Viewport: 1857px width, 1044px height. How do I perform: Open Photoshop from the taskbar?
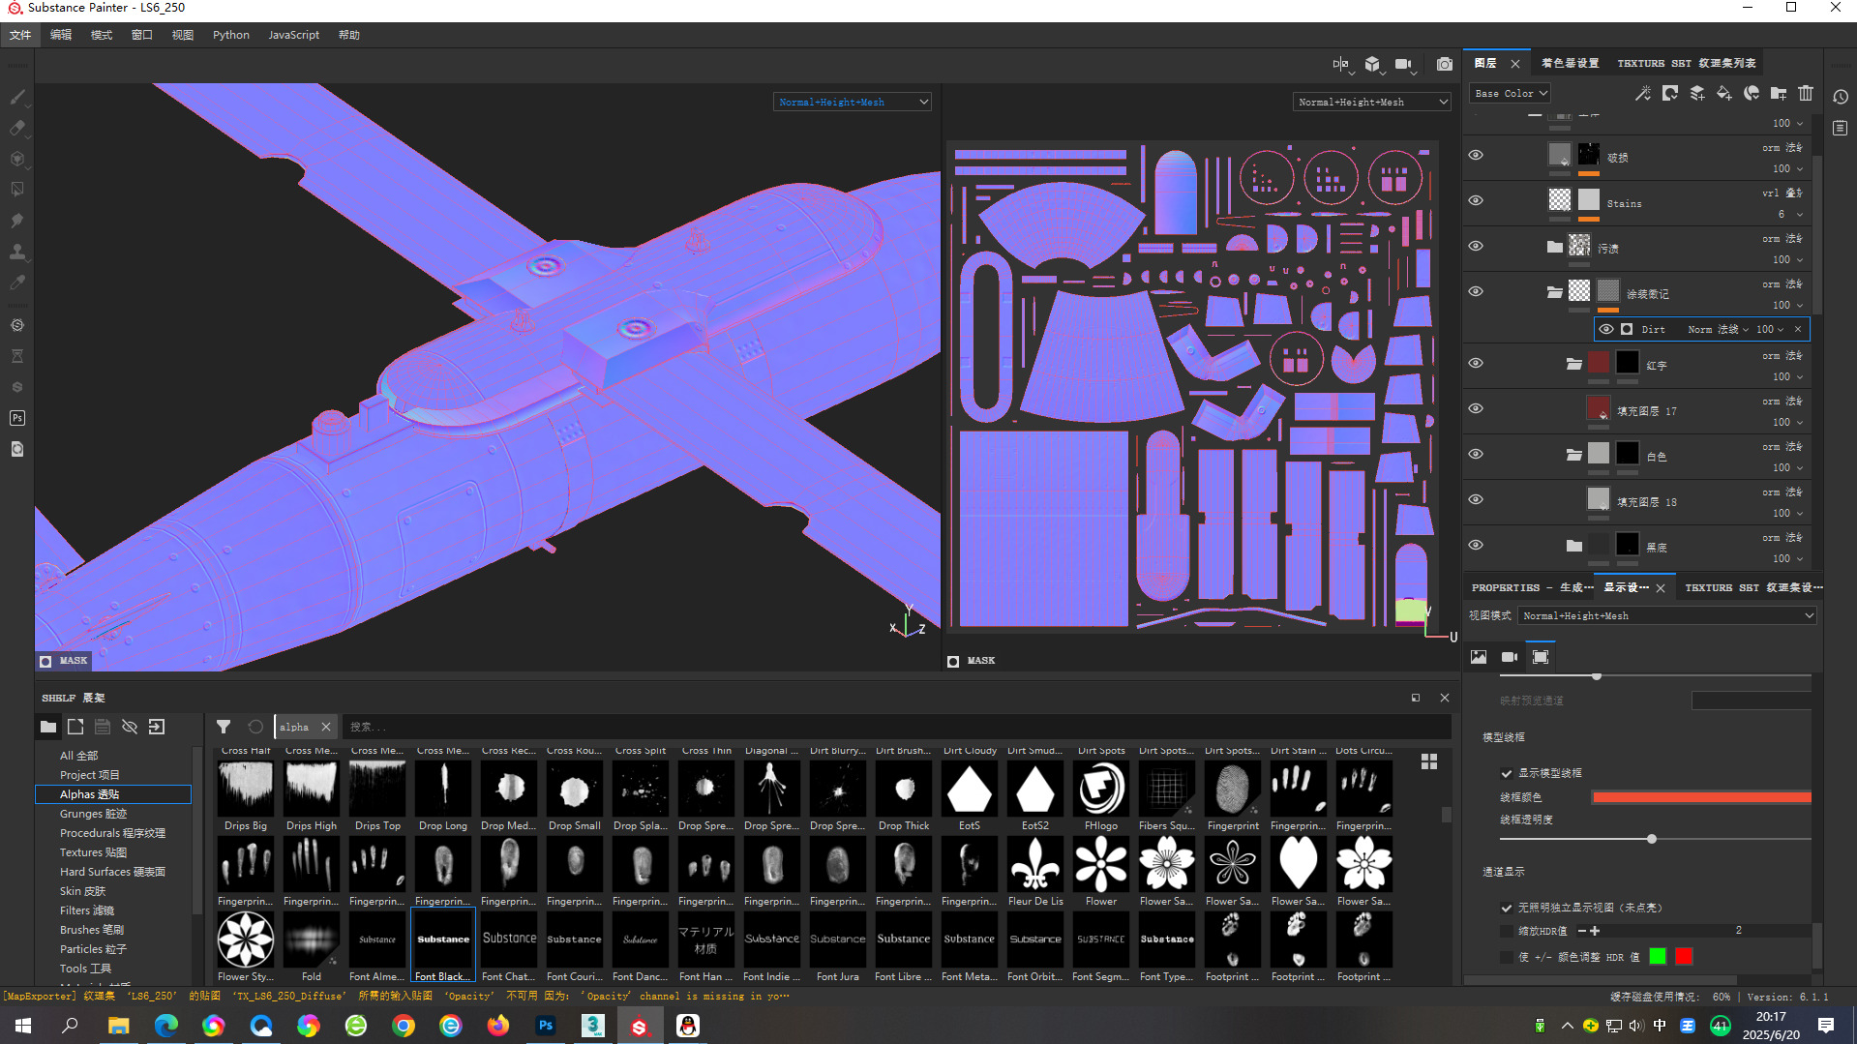[x=546, y=1026]
